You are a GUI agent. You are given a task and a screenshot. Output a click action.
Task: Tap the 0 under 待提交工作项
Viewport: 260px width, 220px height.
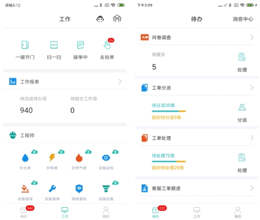point(72,111)
